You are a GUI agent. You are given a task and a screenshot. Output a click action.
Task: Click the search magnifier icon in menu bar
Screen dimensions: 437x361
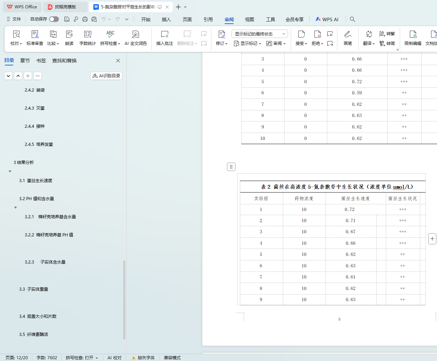[352, 19]
